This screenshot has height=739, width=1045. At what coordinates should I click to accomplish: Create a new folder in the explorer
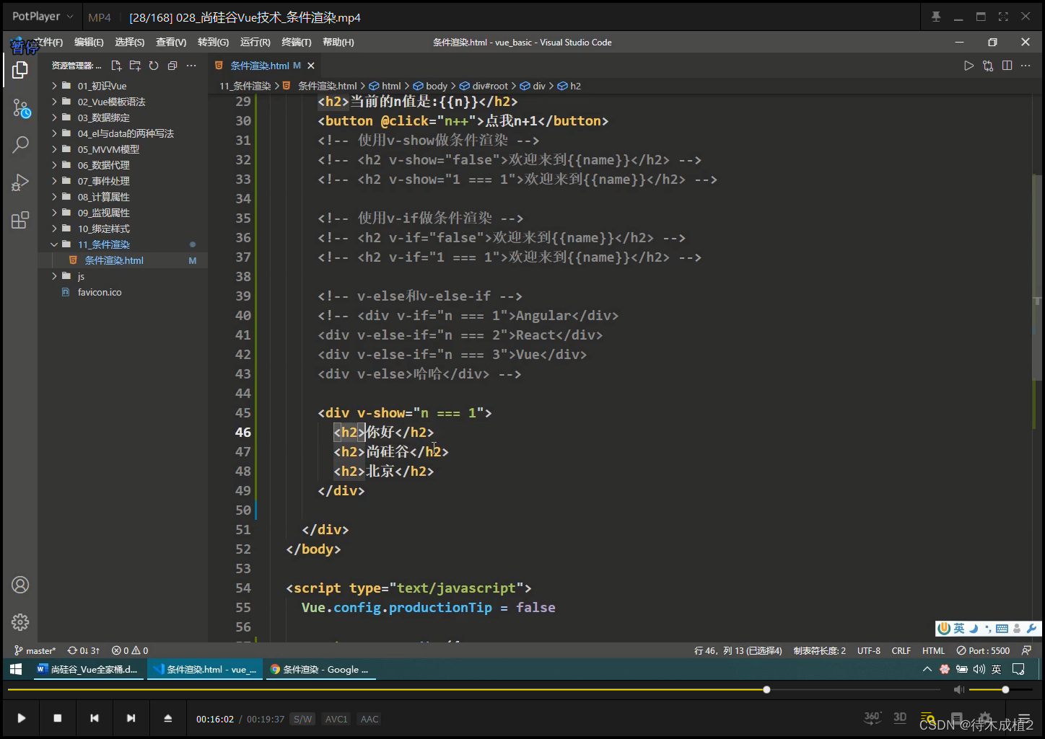[135, 66]
